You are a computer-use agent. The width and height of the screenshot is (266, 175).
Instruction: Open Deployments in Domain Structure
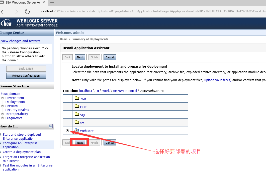pyautogui.click(x=15, y=102)
